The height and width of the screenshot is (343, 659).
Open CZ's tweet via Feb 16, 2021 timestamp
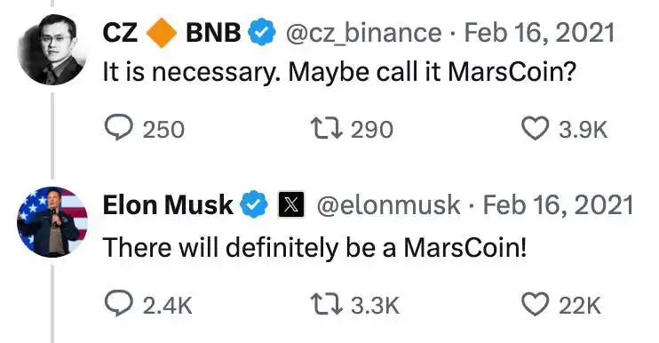point(539,33)
